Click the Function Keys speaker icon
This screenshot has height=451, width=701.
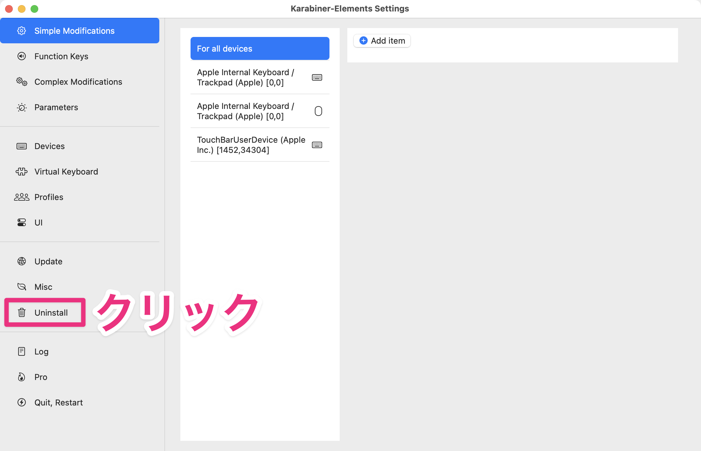point(21,56)
